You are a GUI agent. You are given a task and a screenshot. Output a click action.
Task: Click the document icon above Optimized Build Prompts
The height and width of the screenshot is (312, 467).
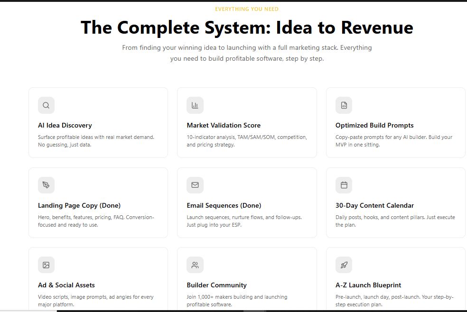pos(343,105)
